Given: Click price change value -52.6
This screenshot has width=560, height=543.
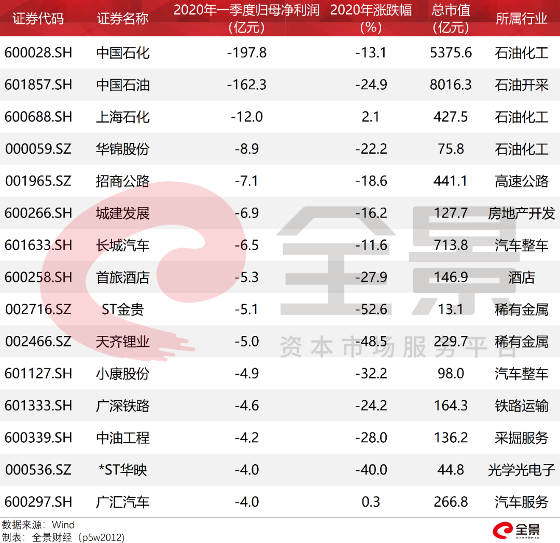Looking at the screenshot, I should pyautogui.click(x=371, y=309).
